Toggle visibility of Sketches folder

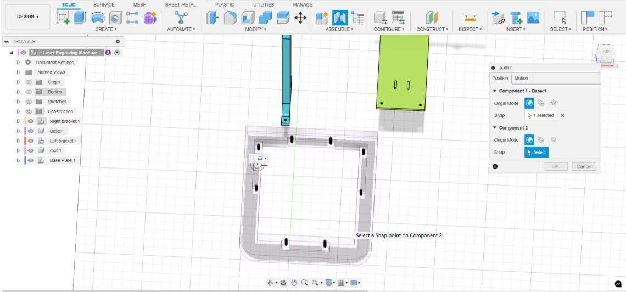click(x=29, y=102)
